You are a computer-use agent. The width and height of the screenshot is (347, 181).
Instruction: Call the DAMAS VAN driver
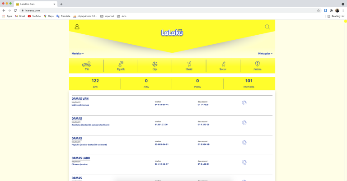(244, 103)
